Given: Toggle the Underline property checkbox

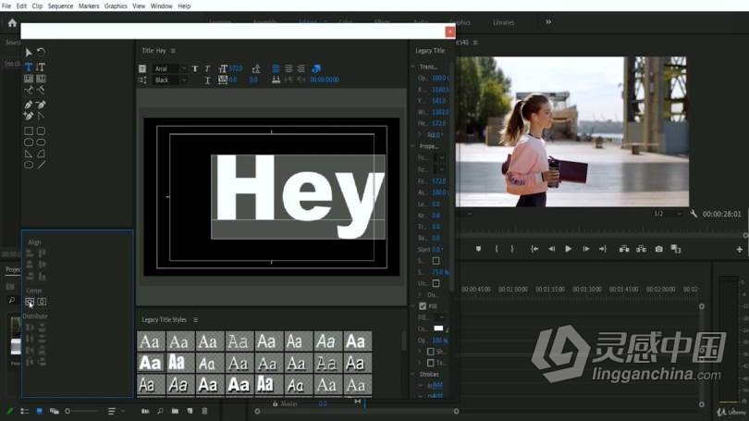Looking at the screenshot, I should coord(436,283).
